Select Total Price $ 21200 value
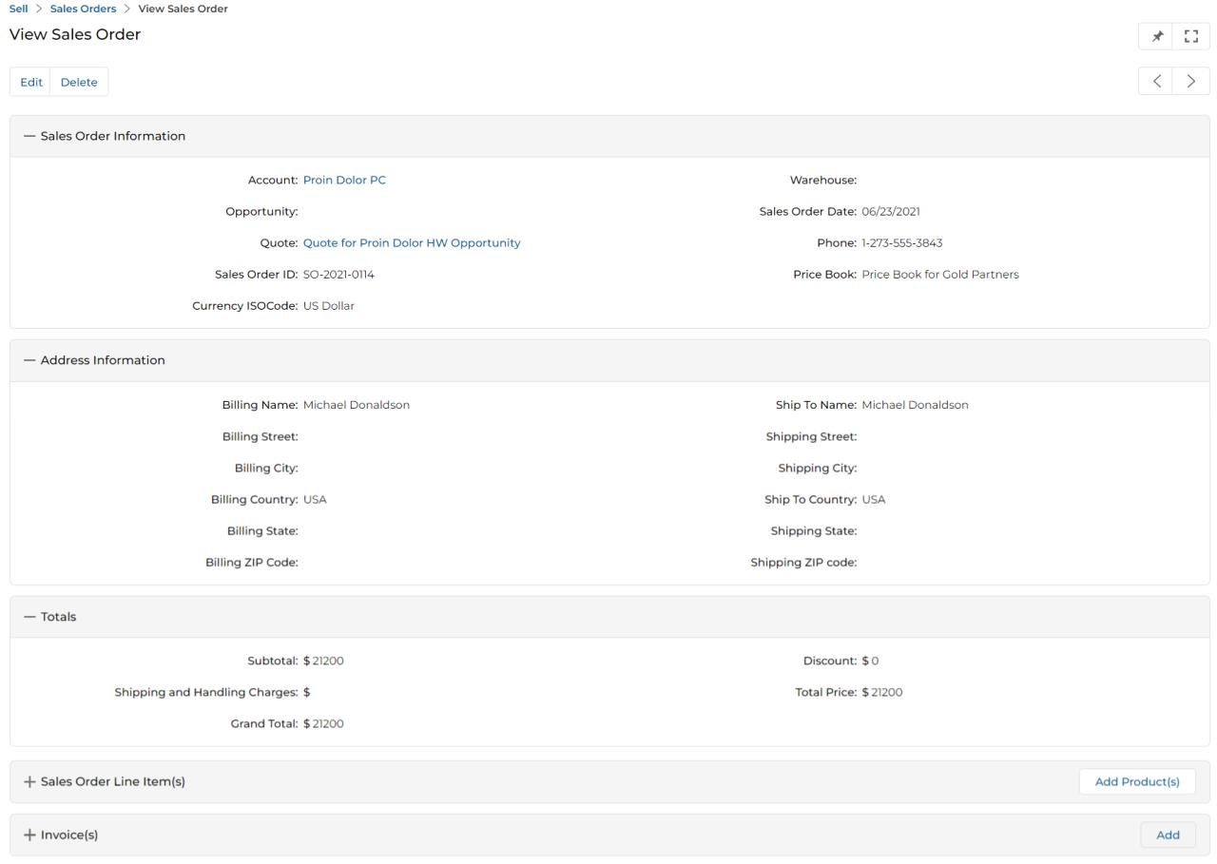The height and width of the screenshot is (864, 1217). tap(882, 692)
